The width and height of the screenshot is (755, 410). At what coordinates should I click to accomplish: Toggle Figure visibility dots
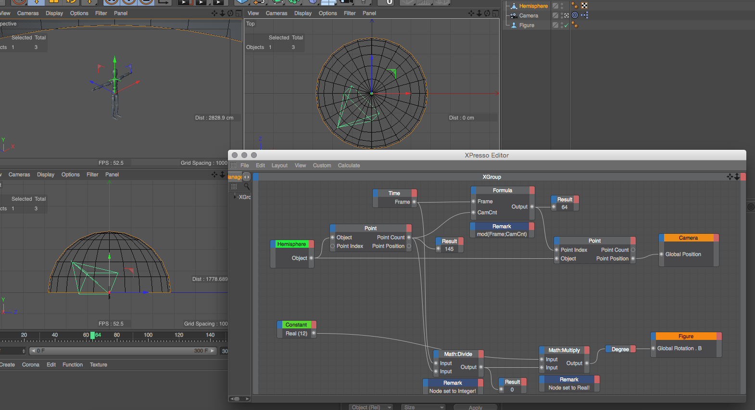562,25
